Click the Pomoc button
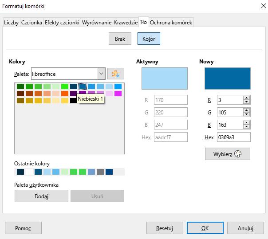 coord(23,228)
